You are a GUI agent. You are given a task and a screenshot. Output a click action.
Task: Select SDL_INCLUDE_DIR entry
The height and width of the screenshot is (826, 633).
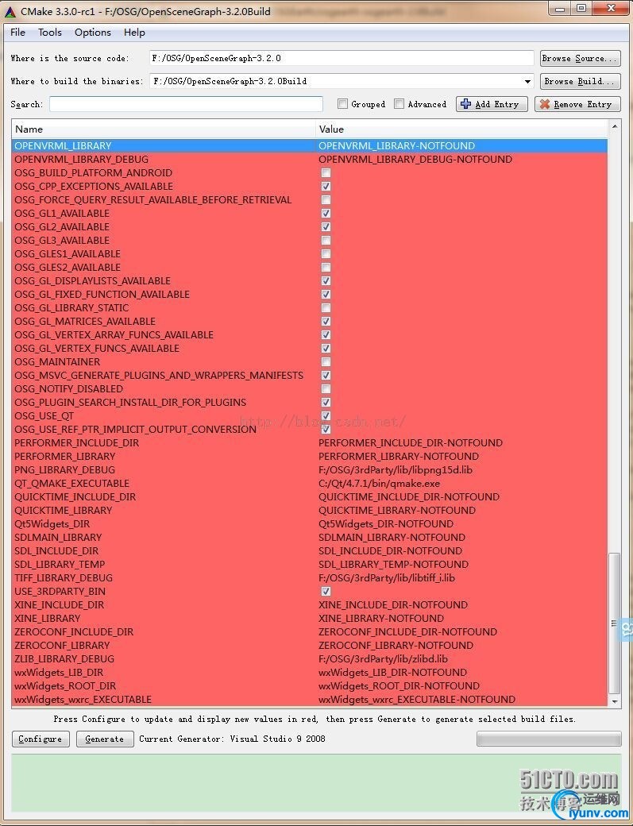click(x=56, y=550)
